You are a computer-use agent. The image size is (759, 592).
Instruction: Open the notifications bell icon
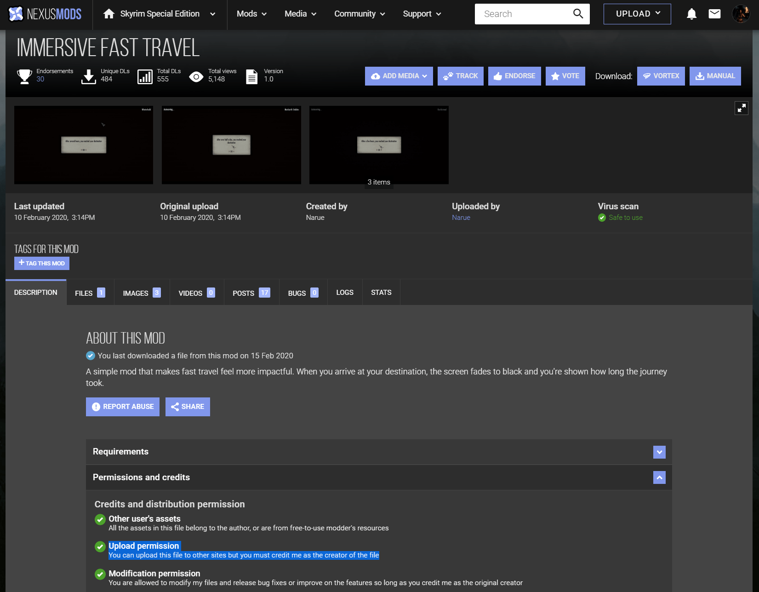pos(691,14)
